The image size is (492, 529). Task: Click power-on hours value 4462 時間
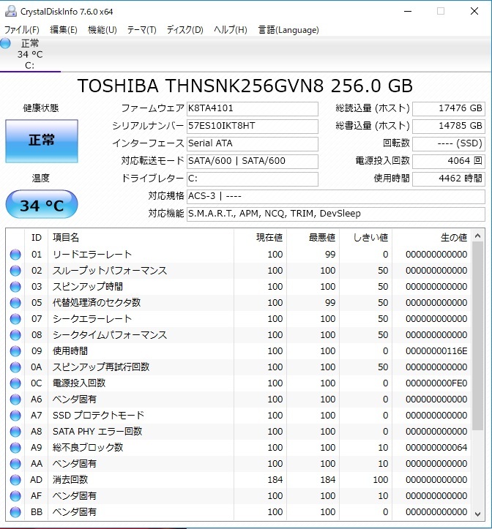click(449, 179)
